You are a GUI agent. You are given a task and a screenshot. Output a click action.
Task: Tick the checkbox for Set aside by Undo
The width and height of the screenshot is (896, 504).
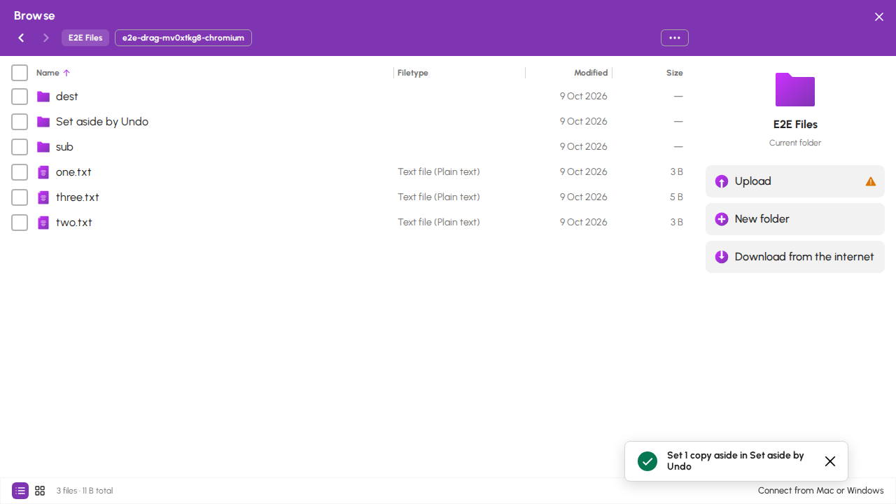(20, 122)
